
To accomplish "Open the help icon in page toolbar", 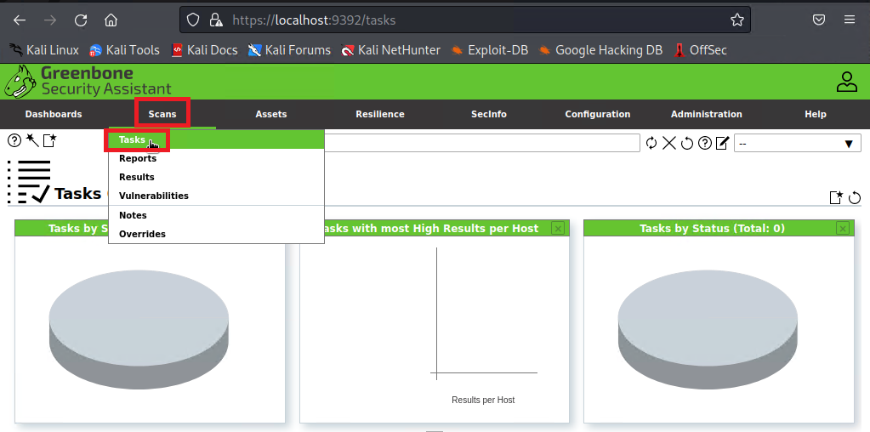I will 14,141.
